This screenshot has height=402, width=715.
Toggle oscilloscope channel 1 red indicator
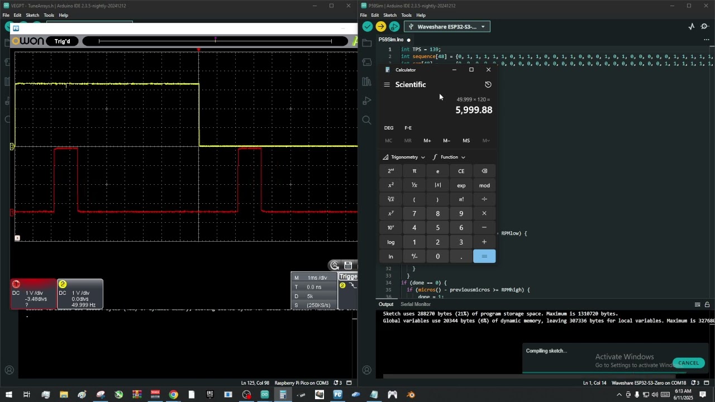pos(16,284)
